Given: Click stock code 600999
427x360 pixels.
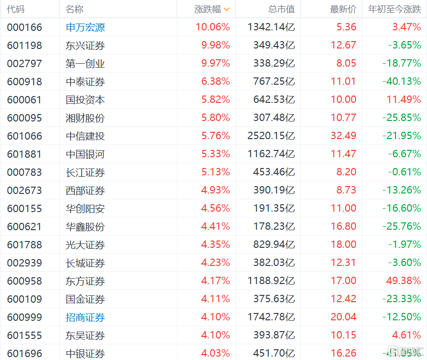Looking at the screenshot, I should [x=24, y=317].
